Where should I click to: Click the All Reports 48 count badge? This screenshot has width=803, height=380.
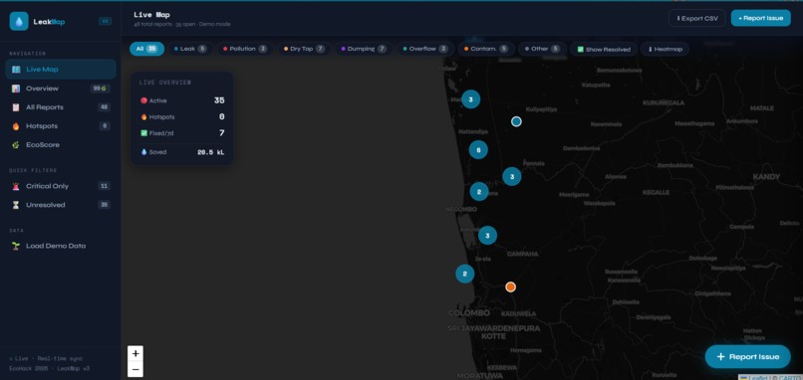click(x=104, y=107)
